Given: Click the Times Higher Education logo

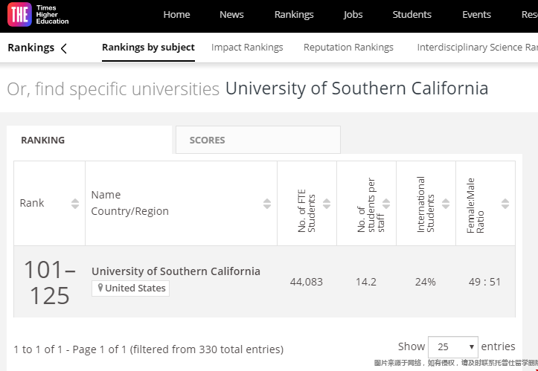Looking at the screenshot, I should [38, 15].
